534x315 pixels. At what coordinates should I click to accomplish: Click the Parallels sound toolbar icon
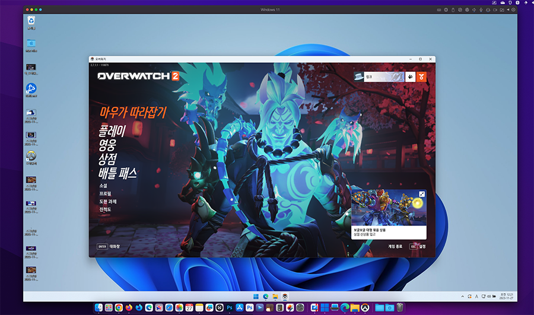(474, 10)
